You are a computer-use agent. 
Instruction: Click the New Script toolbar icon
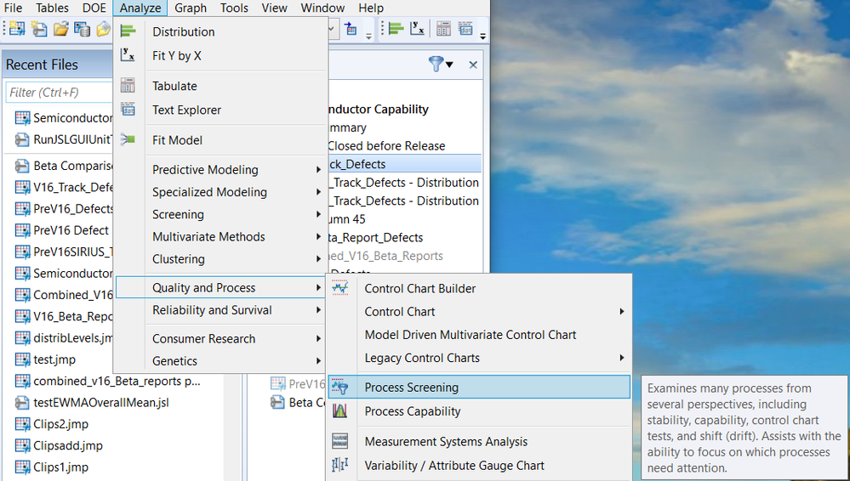(39, 29)
